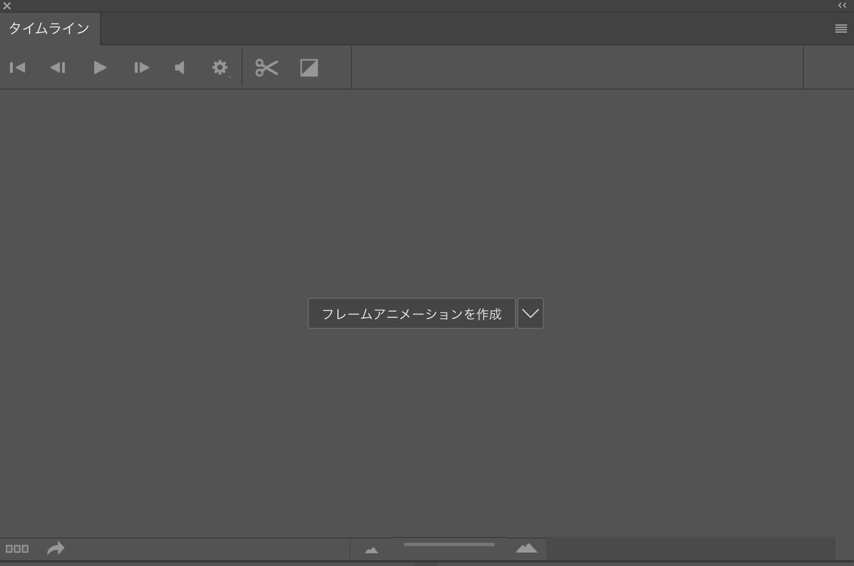The image size is (854, 566).
Task: Close the timeline panel
Action: [x=7, y=6]
